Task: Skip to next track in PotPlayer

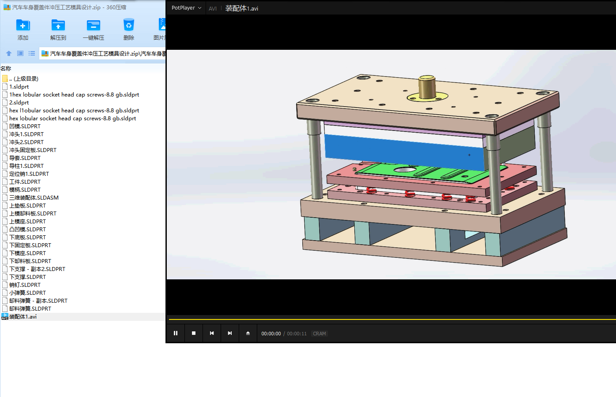Action: tap(230, 333)
